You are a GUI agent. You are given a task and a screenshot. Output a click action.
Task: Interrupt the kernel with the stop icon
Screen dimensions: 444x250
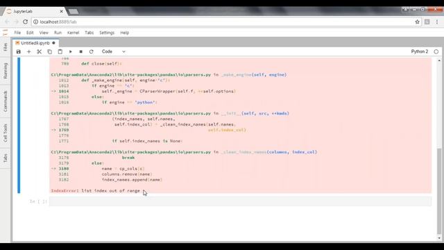(x=80, y=51)
